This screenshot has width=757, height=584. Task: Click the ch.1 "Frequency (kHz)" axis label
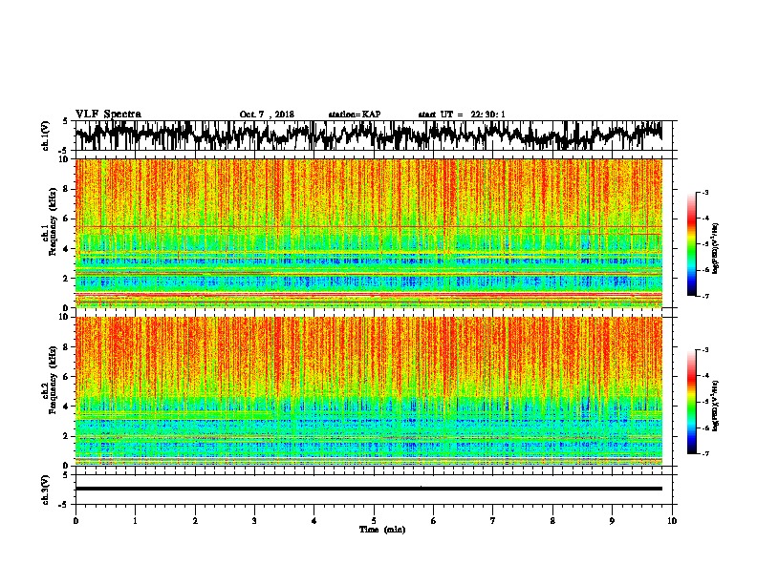click(x=54, y=221)
